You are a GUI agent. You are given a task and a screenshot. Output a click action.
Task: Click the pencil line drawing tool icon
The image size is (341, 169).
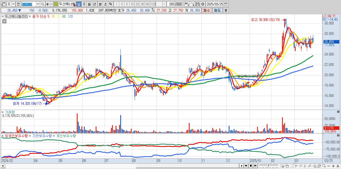click(x=310, y=166)
